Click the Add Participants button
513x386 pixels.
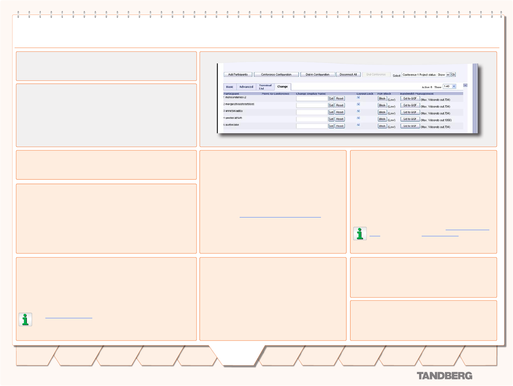[x=238, y=75]
